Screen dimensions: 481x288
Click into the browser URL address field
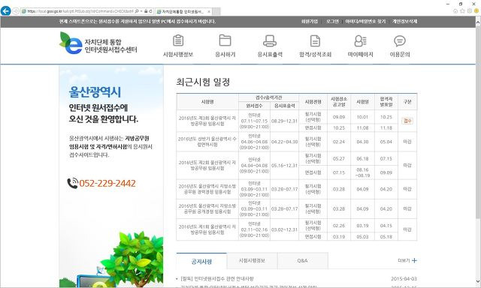tap(80, 11)
